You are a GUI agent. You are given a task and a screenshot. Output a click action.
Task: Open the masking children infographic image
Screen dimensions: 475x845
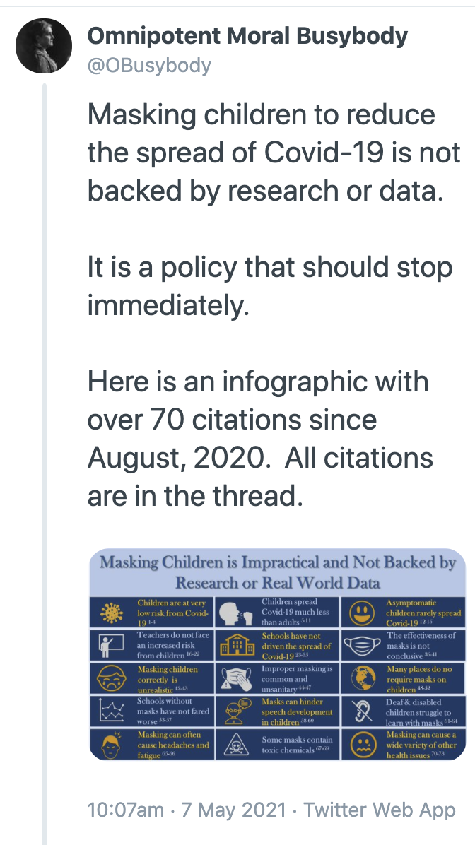(277, 654)
